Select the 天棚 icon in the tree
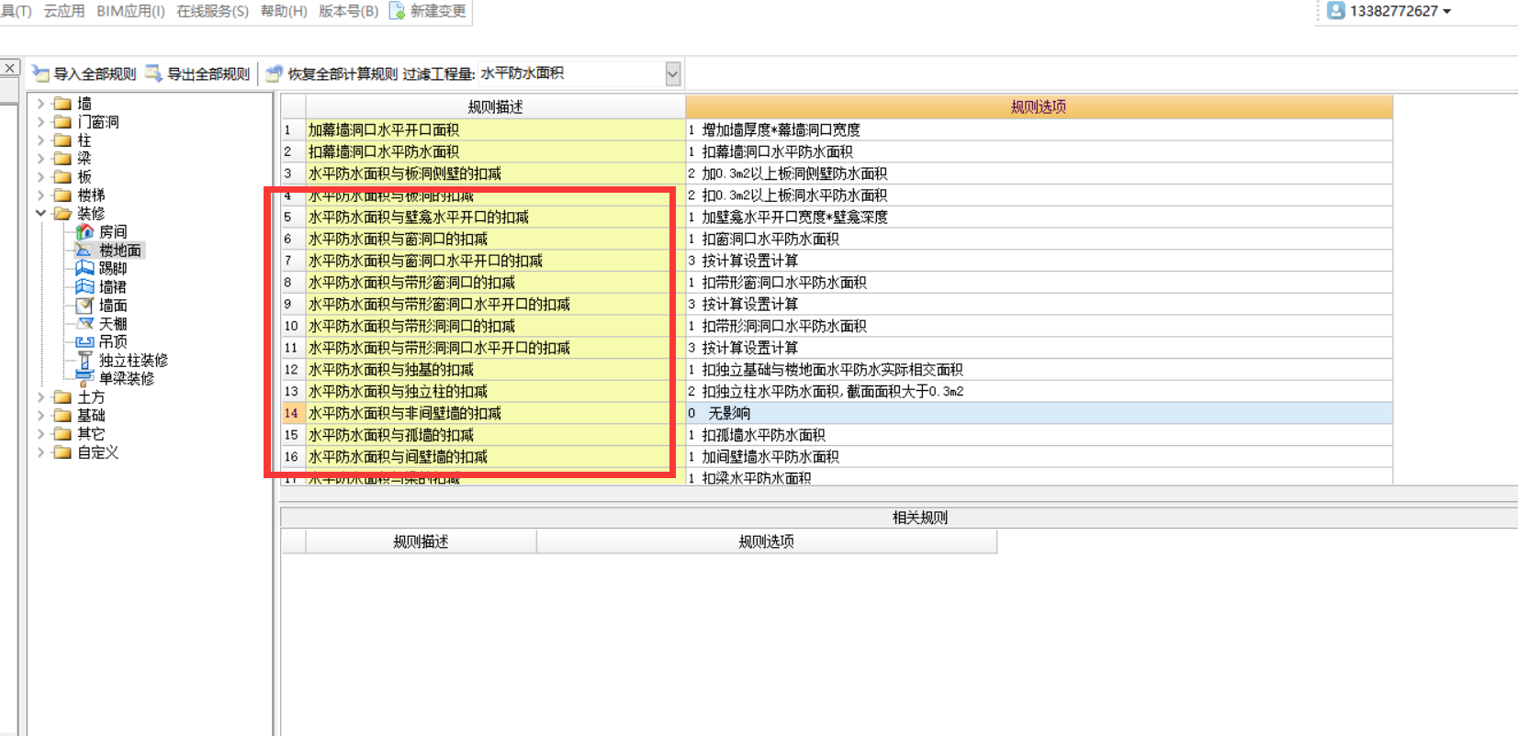The width and height of the screenshot is (1518, 736). [84, 323]
